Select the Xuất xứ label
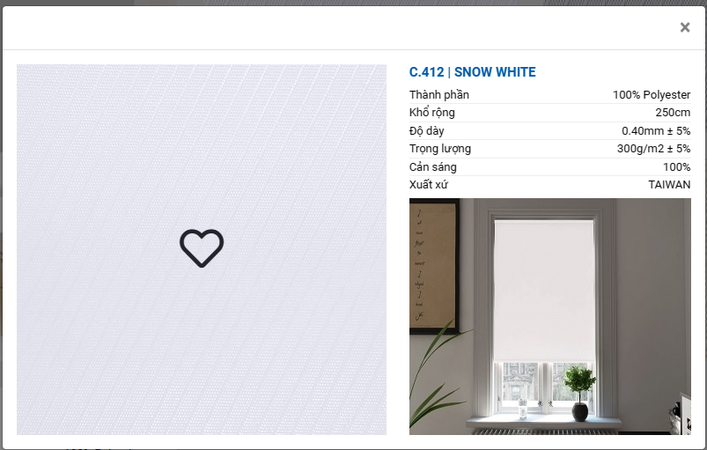707x450 pixels. (x=429, y=184)
